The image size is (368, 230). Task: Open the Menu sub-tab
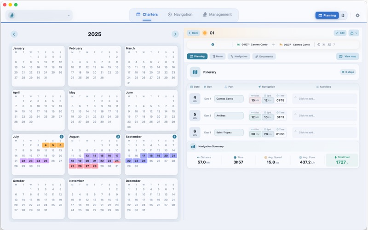[x=218, y=57]
